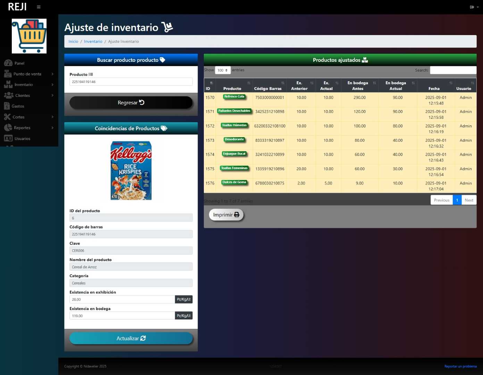Sort table by Código Barras column
The height and width of the screenshot is (375, 483).
[269, 85]
